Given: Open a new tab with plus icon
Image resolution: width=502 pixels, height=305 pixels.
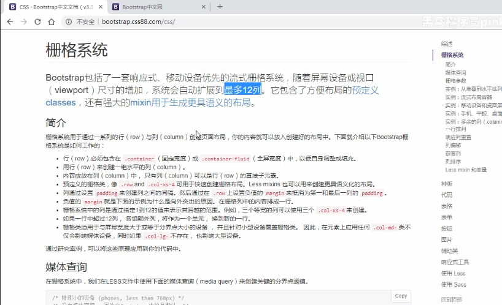Looking at the screenshot, I should (220, 7).
